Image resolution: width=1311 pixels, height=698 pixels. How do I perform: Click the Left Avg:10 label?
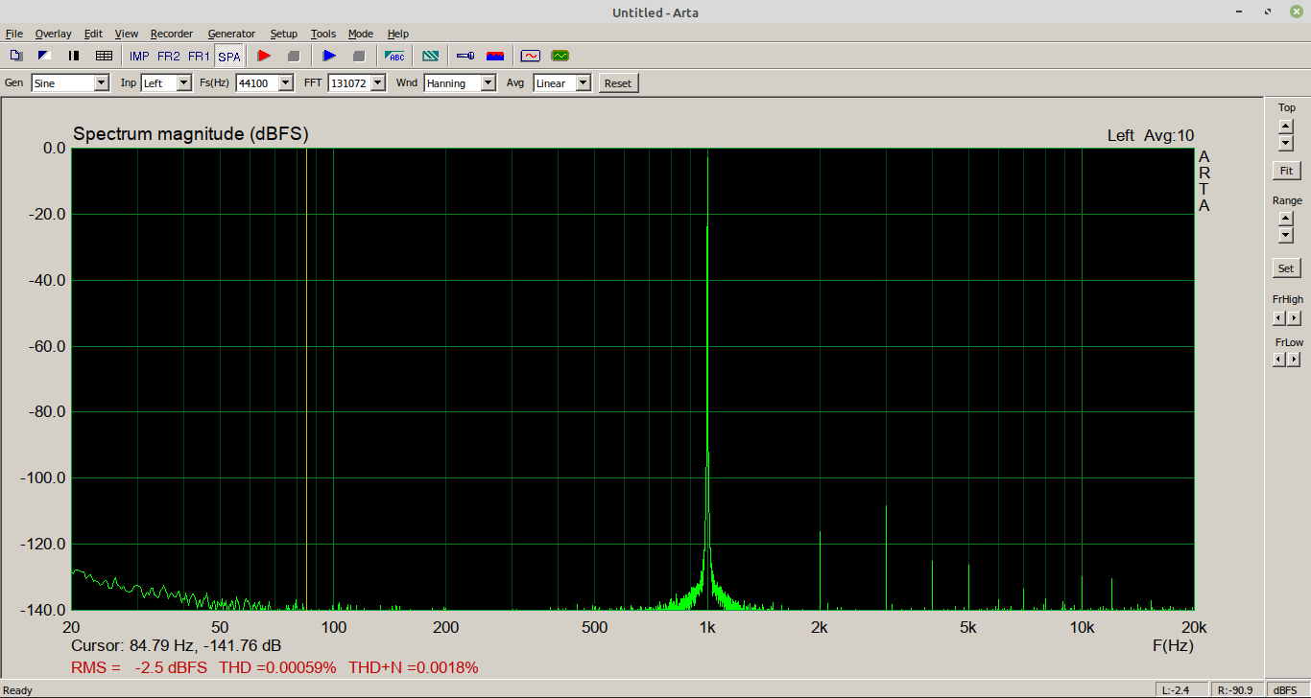[1151, 136]
